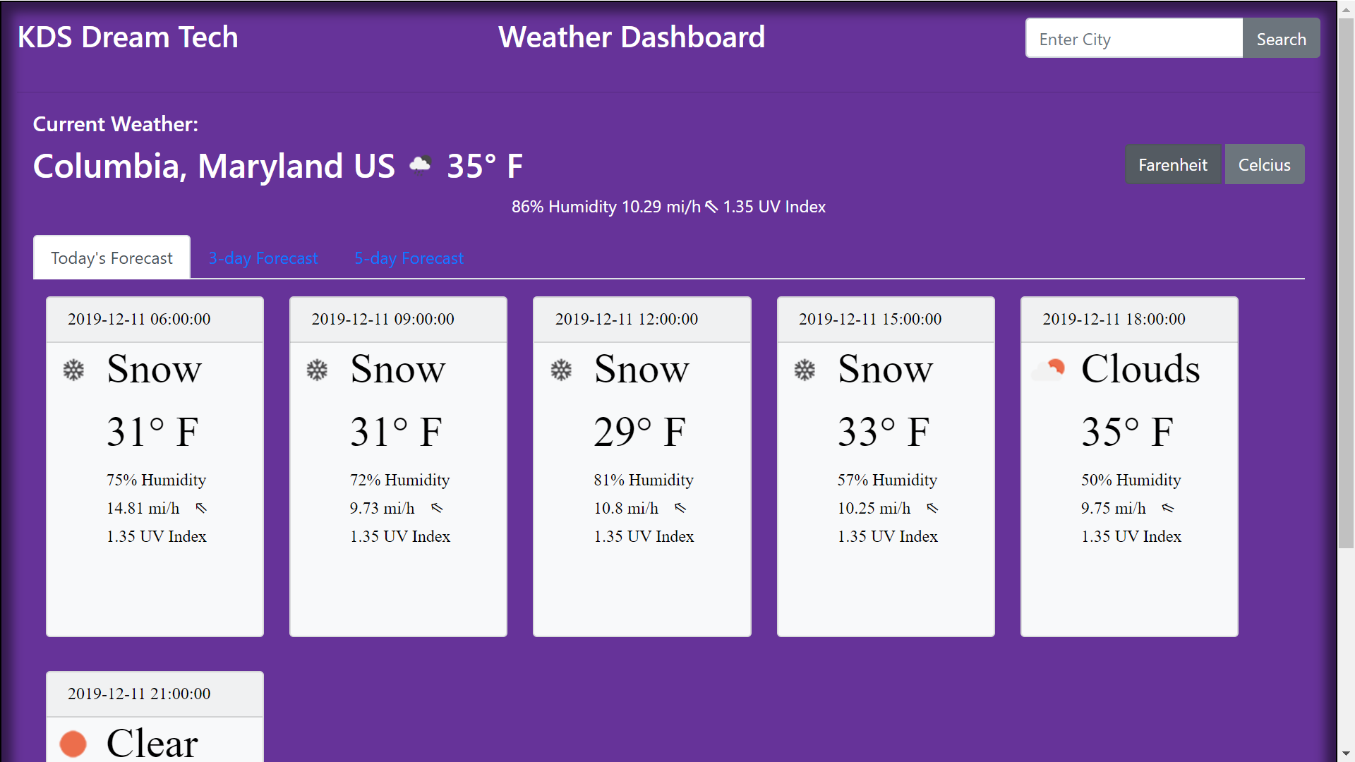Click the vertical scrollbar thumb
The height and width of the screenshot is (762, 1355).
pos(1346,282)
